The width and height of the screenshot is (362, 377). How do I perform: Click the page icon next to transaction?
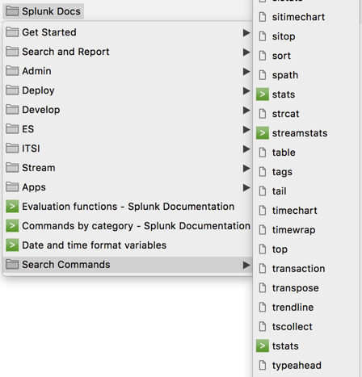[263, 269]
